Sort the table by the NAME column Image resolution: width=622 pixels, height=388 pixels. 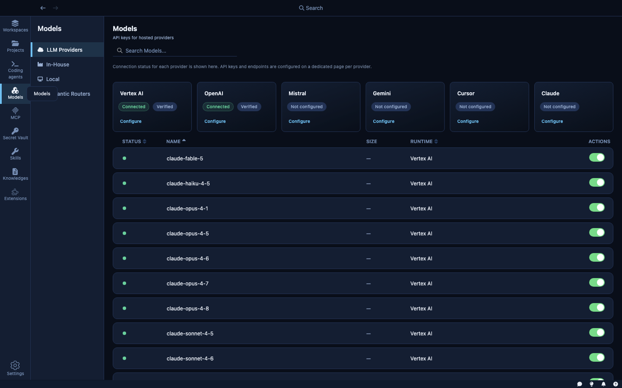pyautogui.click(x=176, y=141)
